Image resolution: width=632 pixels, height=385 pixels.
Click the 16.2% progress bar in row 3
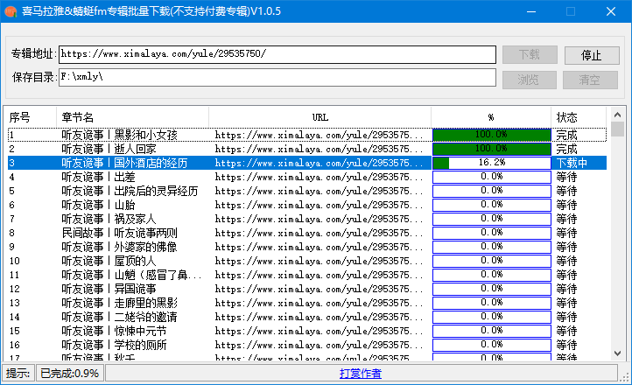click(491, 163)
